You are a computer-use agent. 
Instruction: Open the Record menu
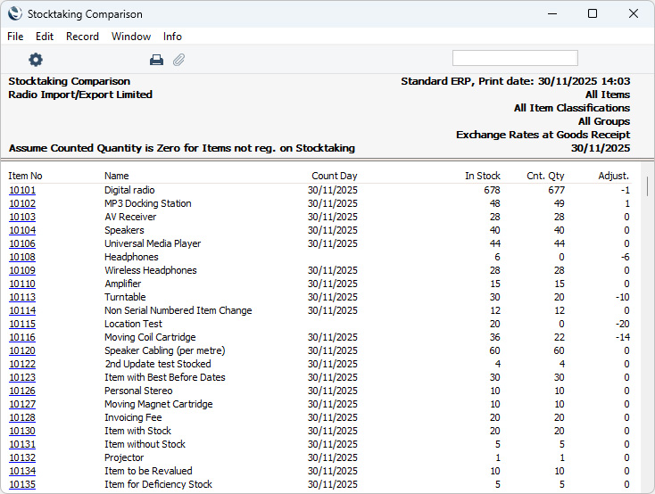(82, 37)
